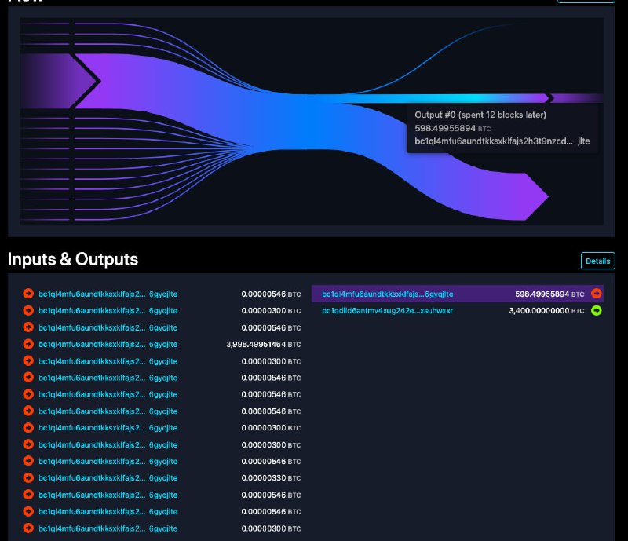
Task: Click red arrow icon beside 0.00000330 BTC input
Action: [x=28, y=477]
